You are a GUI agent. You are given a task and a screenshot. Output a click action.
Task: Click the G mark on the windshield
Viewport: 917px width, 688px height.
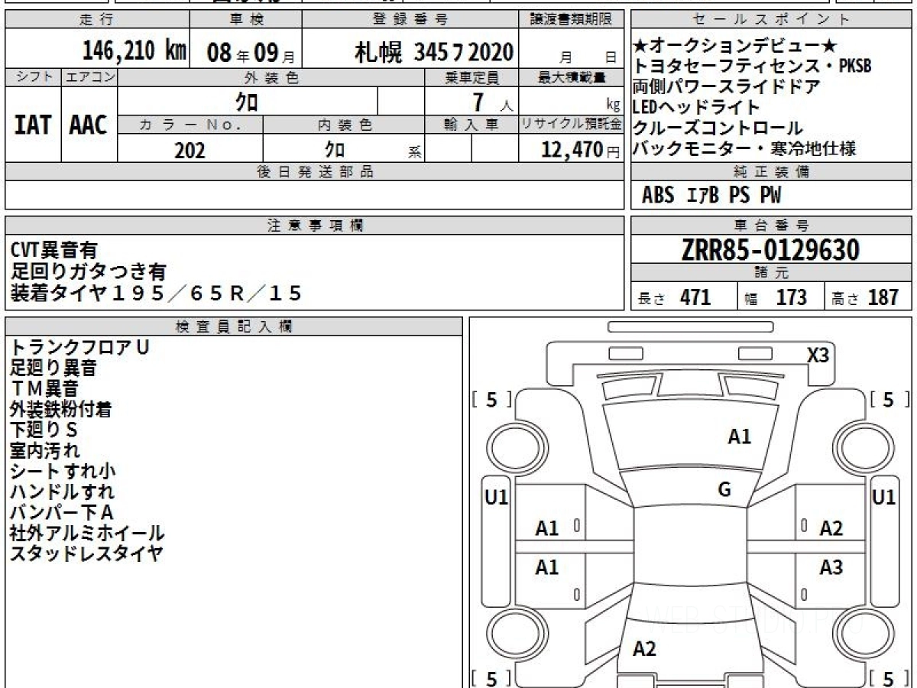724,490
